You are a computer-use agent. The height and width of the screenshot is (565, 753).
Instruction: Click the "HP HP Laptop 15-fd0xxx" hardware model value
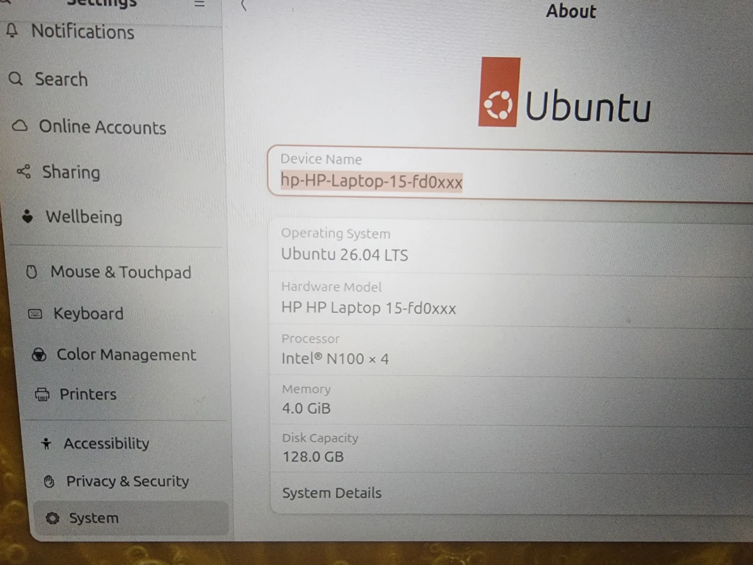tap(369, 308)
